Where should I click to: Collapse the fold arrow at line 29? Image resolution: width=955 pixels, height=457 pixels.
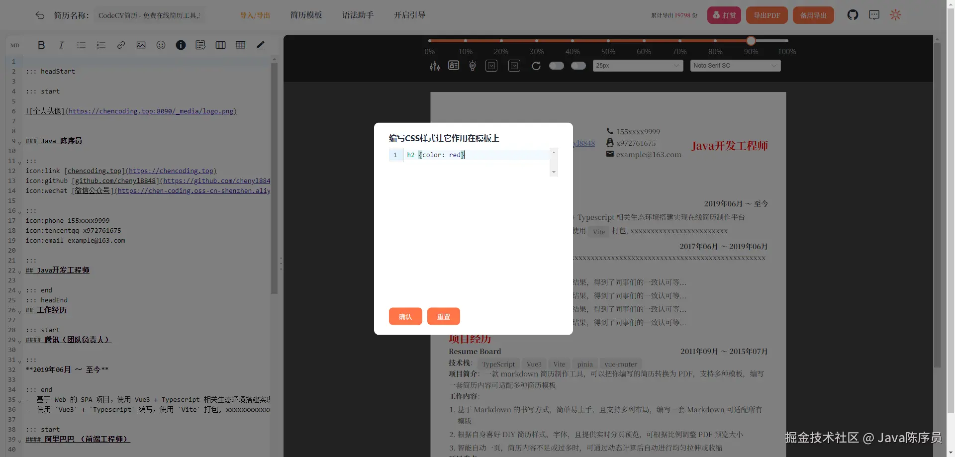(19, 342)
